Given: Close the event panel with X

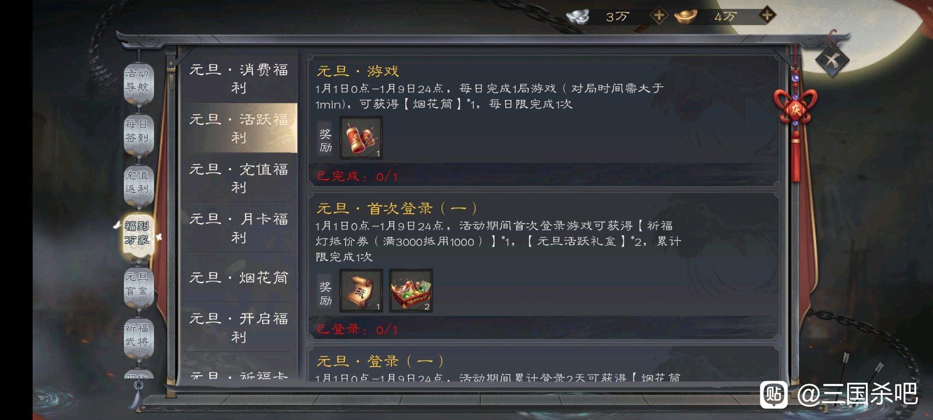Looking at the screenshot, I should click(x=832, y=60).
